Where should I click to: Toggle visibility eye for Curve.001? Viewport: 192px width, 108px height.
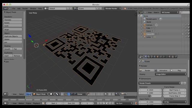coord(183,34)
